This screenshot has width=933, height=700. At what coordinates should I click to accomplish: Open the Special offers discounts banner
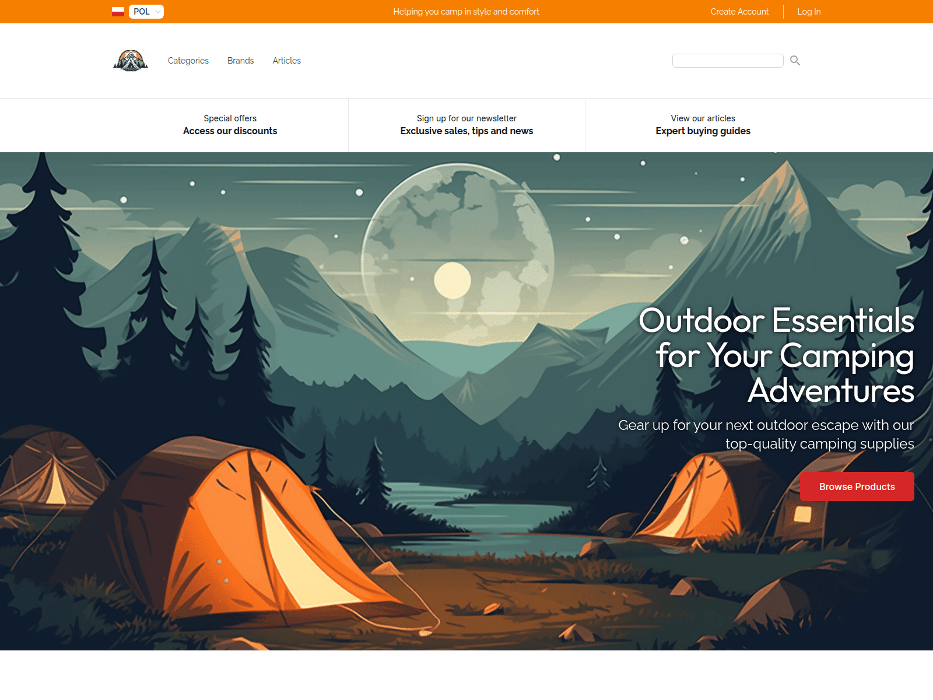[230, 125]
